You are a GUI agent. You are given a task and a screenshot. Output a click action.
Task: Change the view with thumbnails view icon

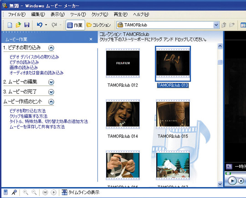(x=243, y=25)
